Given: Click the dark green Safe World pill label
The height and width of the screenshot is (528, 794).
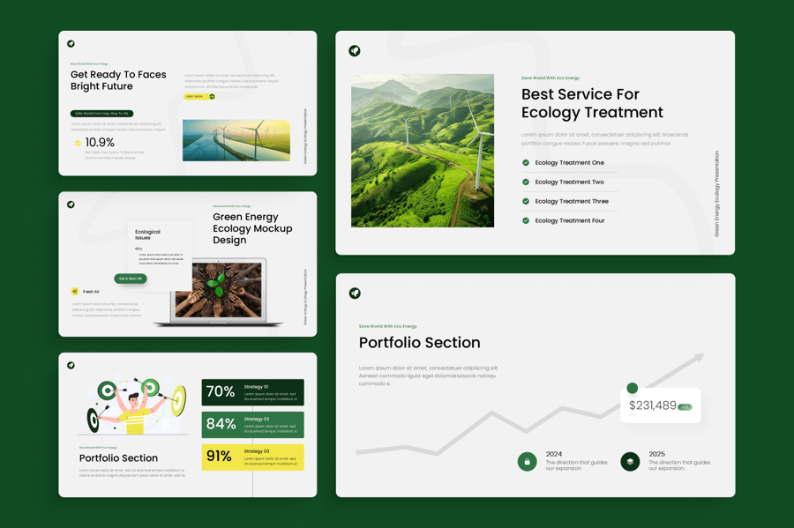Looking at the screenshot, I should (101, 114).
